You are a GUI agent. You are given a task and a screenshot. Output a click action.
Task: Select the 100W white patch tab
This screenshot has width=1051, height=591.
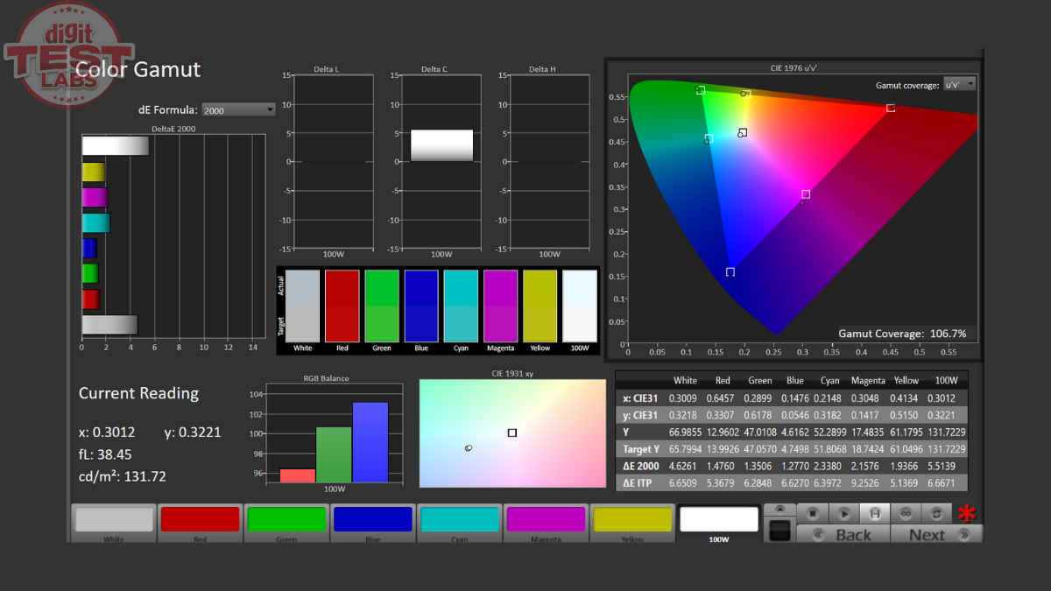click(718, 522)
